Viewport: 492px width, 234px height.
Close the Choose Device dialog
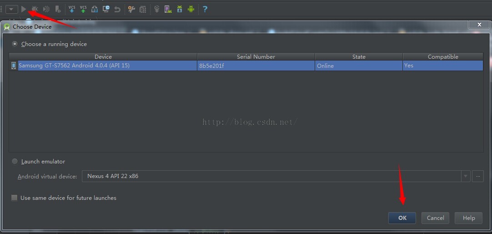[479, 25]
